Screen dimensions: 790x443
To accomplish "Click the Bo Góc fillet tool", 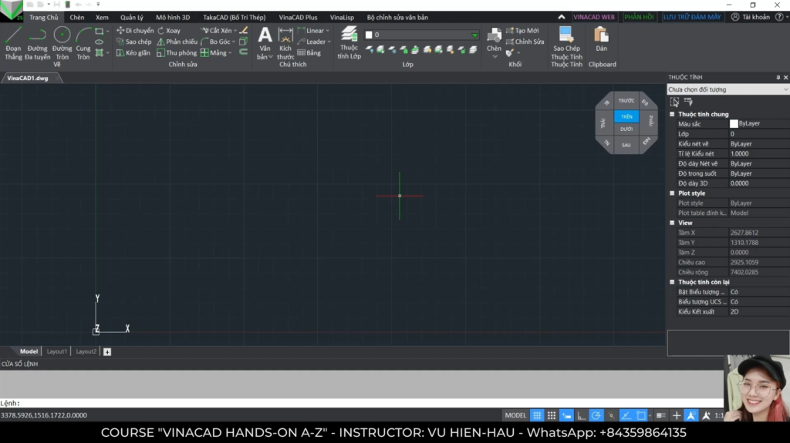I will coord(215,42).
